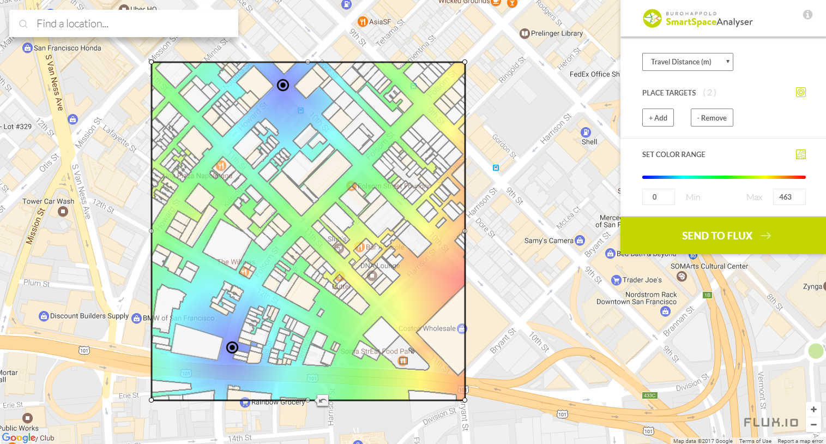Click the Max value field showing 463
Screen dimensions: 826x444
(x=789, y=196)
